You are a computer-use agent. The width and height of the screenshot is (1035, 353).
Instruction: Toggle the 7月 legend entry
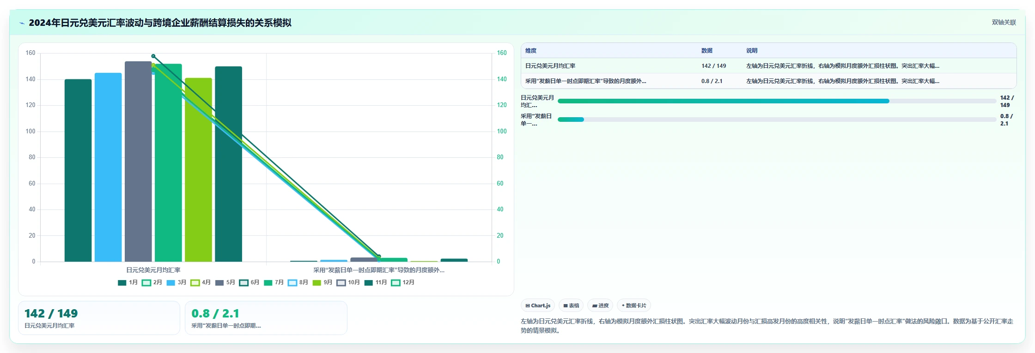tap(274, 283)
